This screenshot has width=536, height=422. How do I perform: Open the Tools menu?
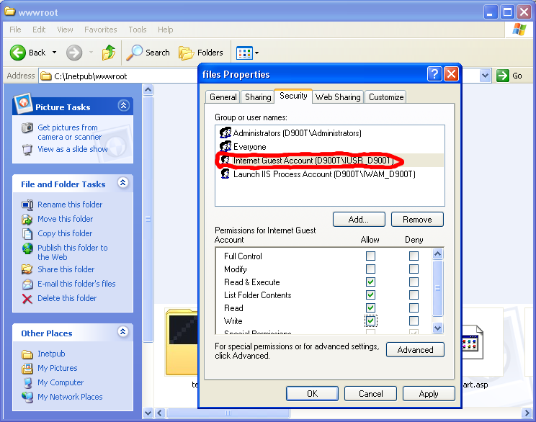coord(138,30)
